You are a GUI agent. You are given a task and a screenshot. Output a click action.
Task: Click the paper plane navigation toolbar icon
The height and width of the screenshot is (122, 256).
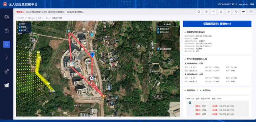(214, 12)
